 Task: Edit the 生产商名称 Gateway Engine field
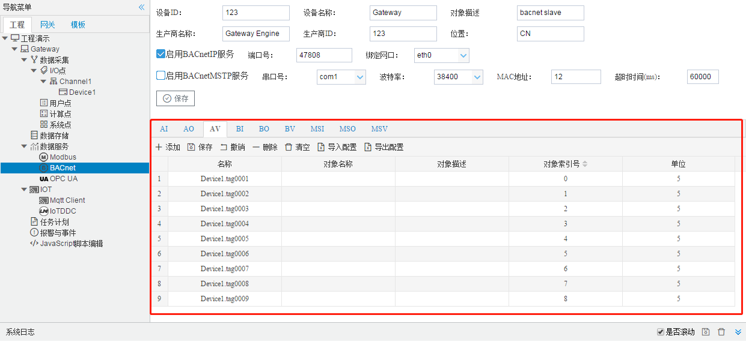[x=256, y=34]
